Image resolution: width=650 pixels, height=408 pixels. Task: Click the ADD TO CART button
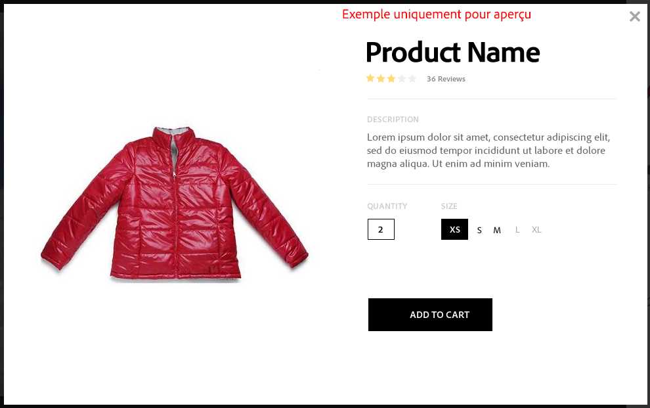(430, 315)
